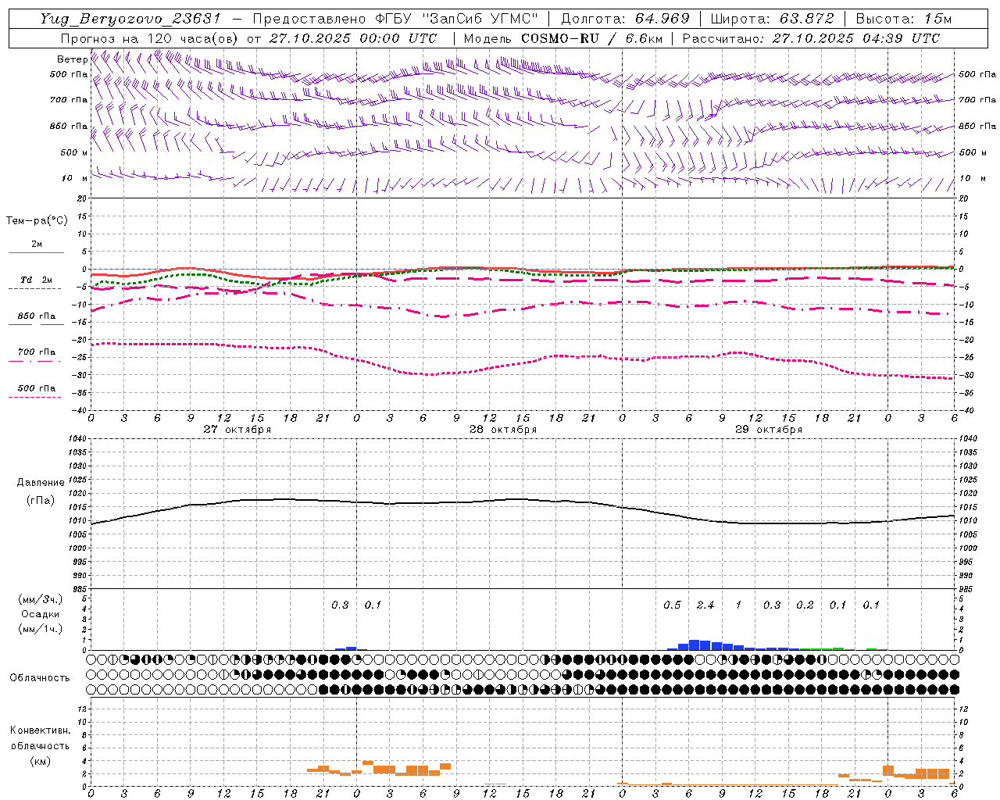Click the Облачность cloud cover label
Viewport: 1000px width, 800px height.
[x=40, y=678]
